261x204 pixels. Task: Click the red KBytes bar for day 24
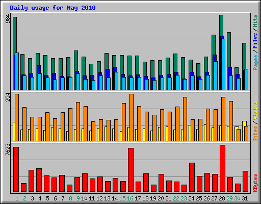[192, 177]
